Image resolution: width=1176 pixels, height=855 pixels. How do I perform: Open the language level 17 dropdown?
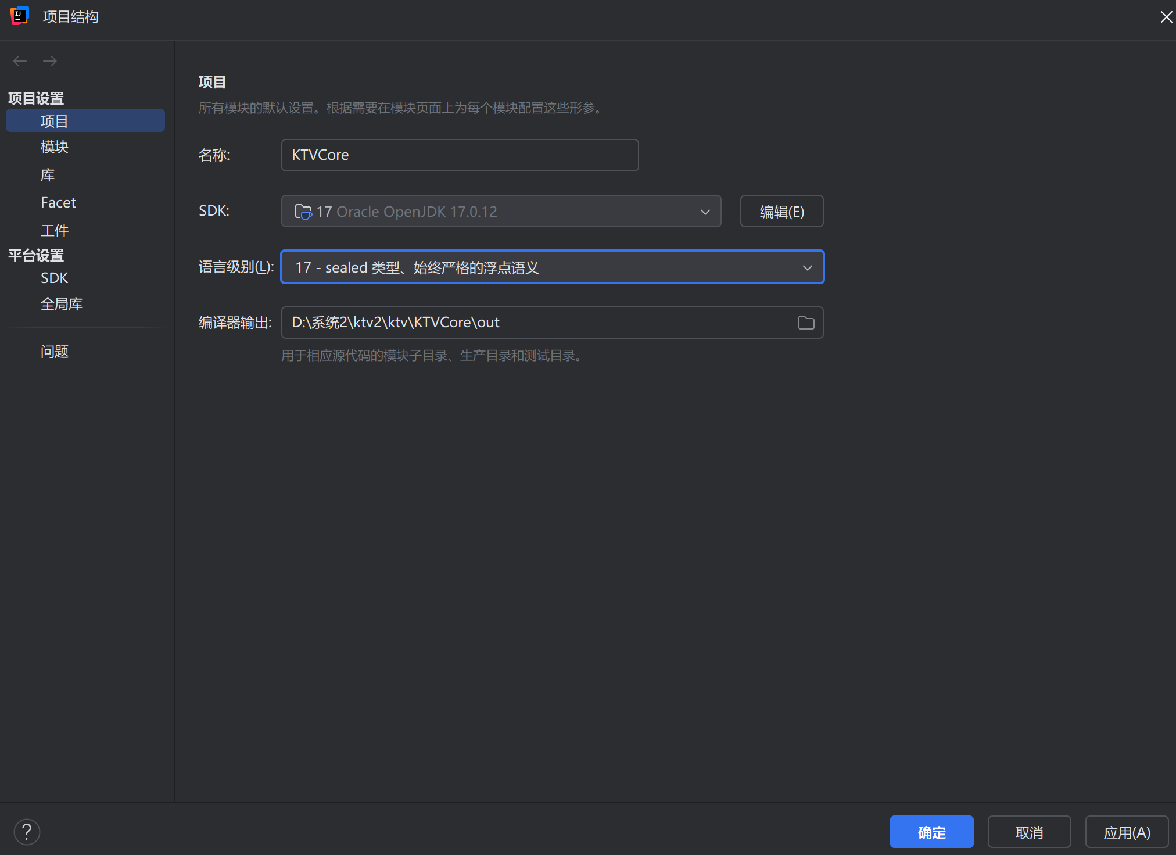coord(552,267)
